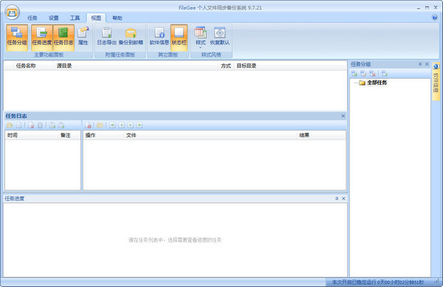
Task: Toggle the 任务分组 panel ribbon button
Action: pyautogui.click(x=17, y=37)
